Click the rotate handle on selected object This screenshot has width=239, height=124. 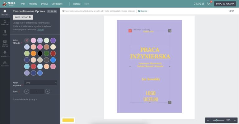[170, 31]
